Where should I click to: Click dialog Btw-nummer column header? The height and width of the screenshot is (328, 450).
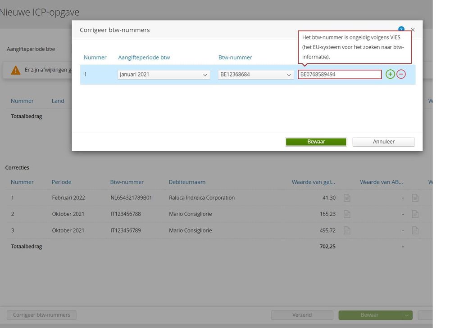click(235, 57)
